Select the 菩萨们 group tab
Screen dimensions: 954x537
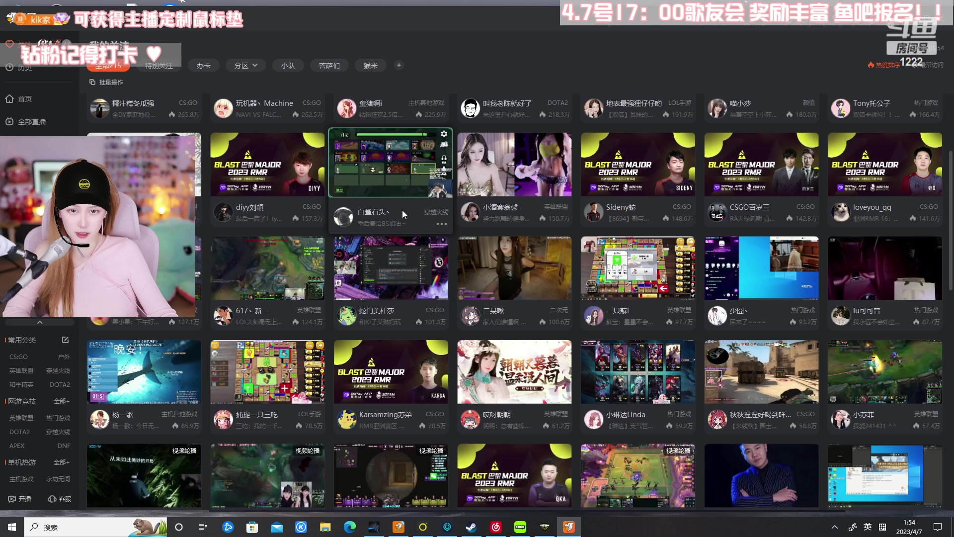(329, 66)
